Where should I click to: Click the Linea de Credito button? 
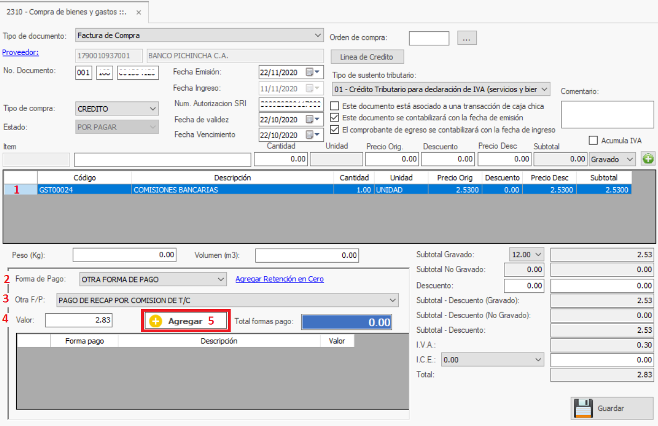[x=366, y=57]
